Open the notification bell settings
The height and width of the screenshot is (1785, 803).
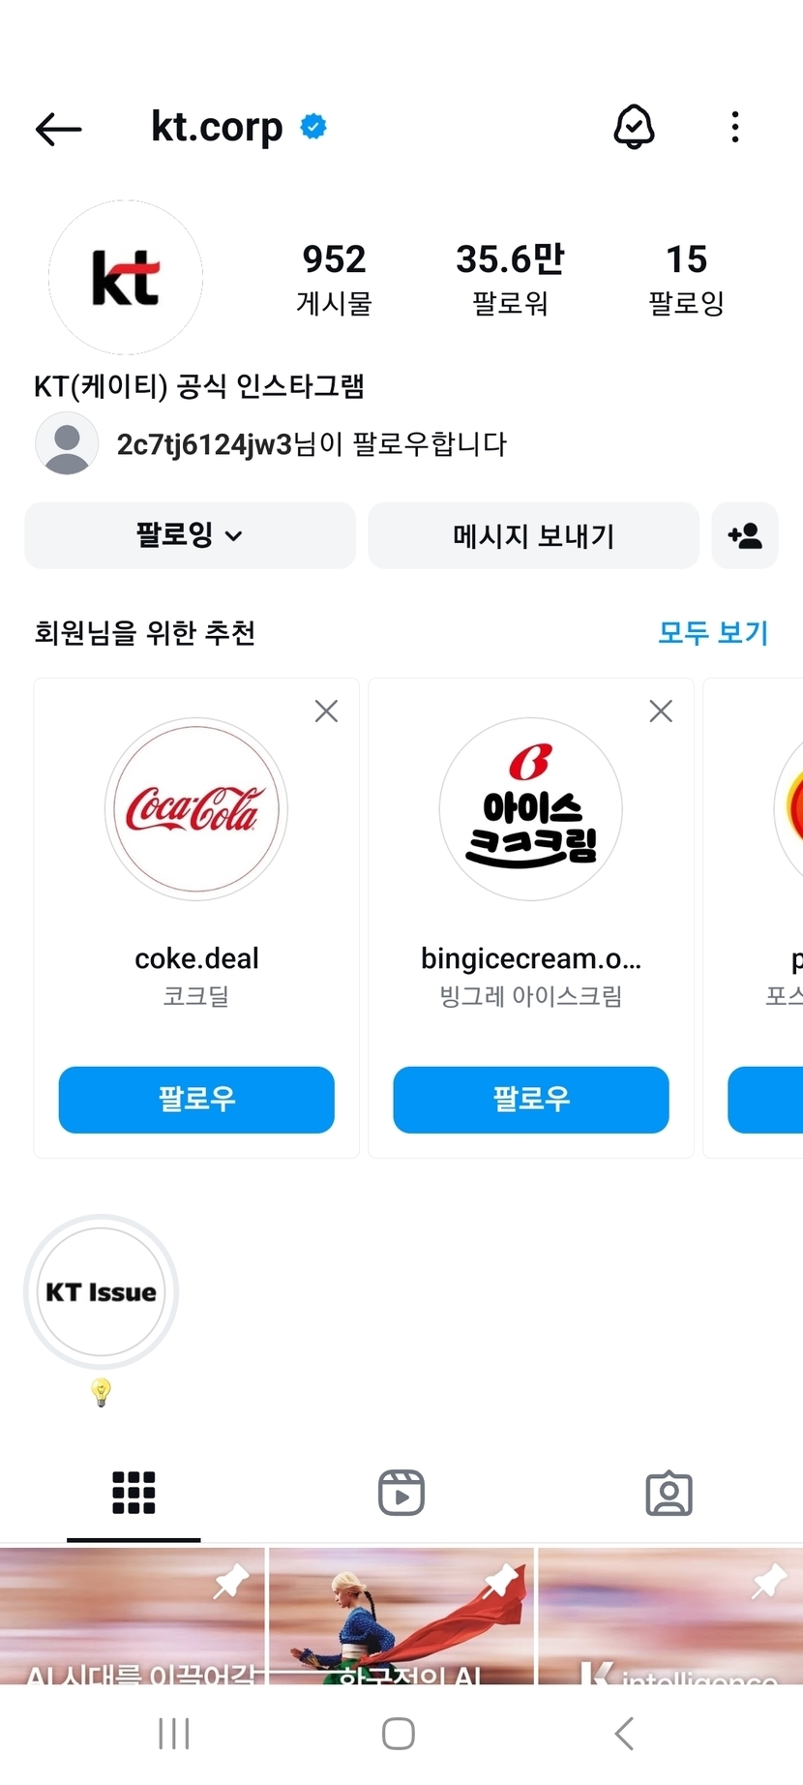(x=635, y=127)
